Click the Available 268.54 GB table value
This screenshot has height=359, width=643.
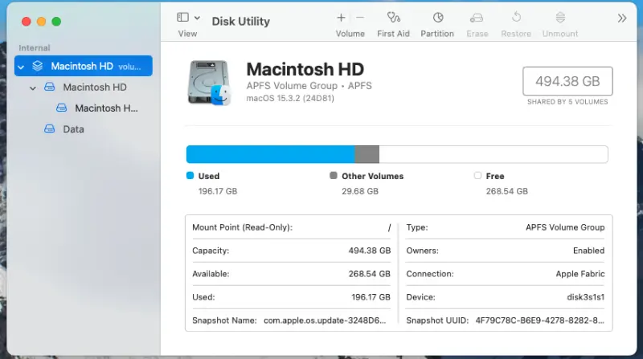click(370, 274)
